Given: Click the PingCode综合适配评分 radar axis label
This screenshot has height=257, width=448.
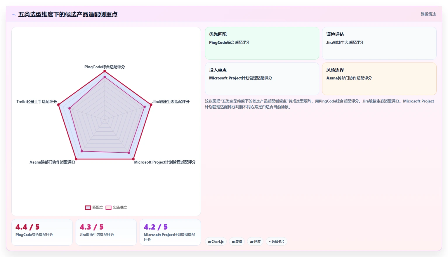Looking at the screenshot, I should (x=105, y=67).
